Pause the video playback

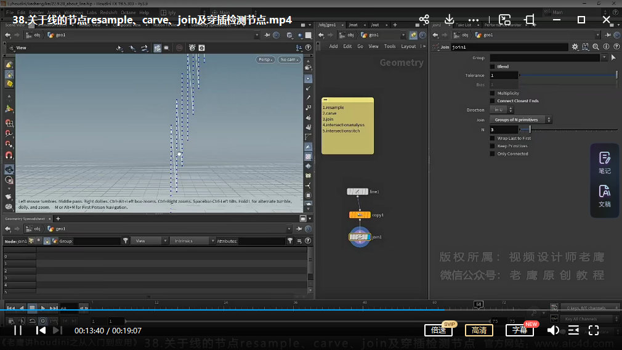tap(18, 330)
